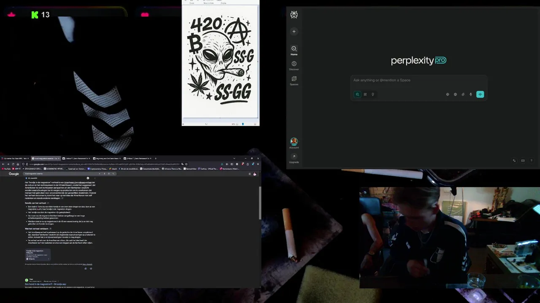The width and height of the screenshot is (540, 303).
Task: Open YouTube bookmark in bookmarks bar
Action: 6,169
